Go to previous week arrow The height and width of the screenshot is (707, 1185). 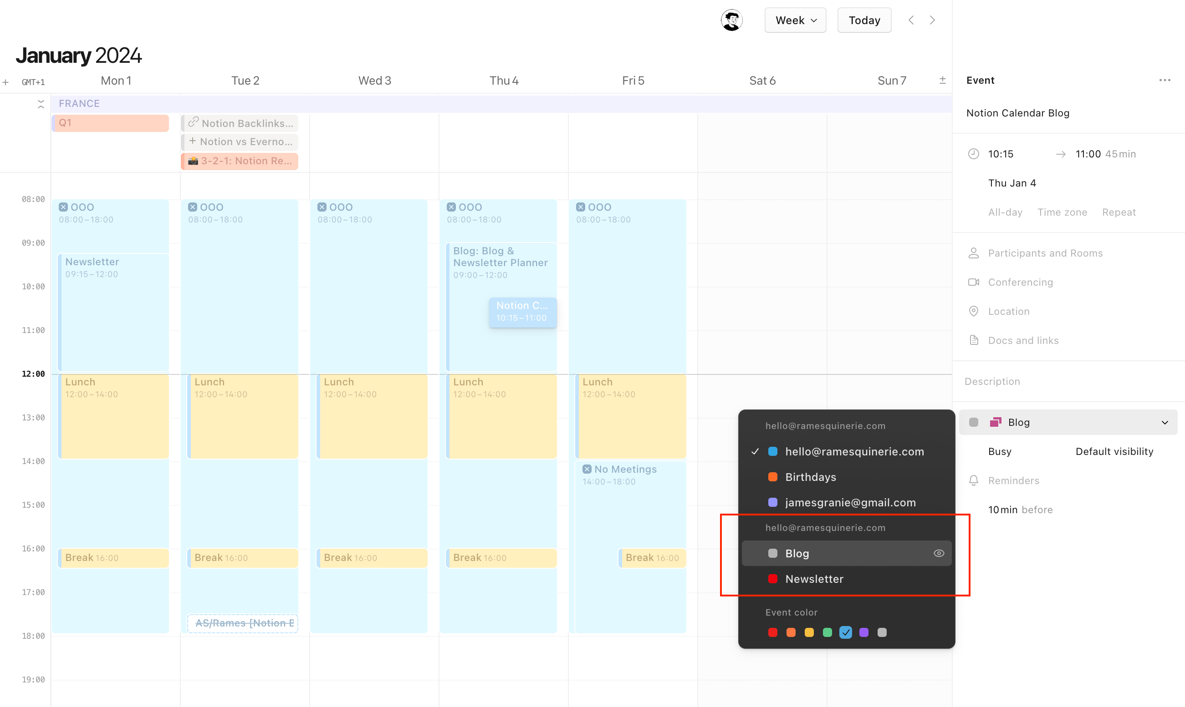[x=911, y=20]
